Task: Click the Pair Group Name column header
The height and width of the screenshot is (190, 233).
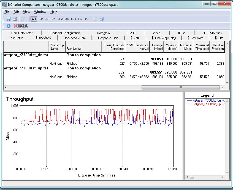Action: coord(57,47)
